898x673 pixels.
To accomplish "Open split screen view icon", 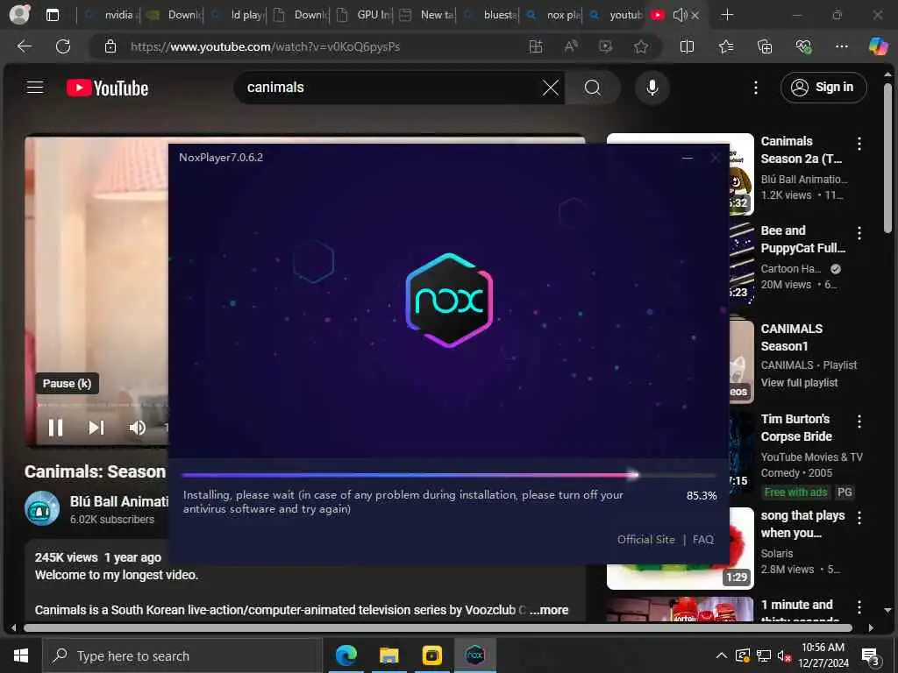I will tap(687, 46).
